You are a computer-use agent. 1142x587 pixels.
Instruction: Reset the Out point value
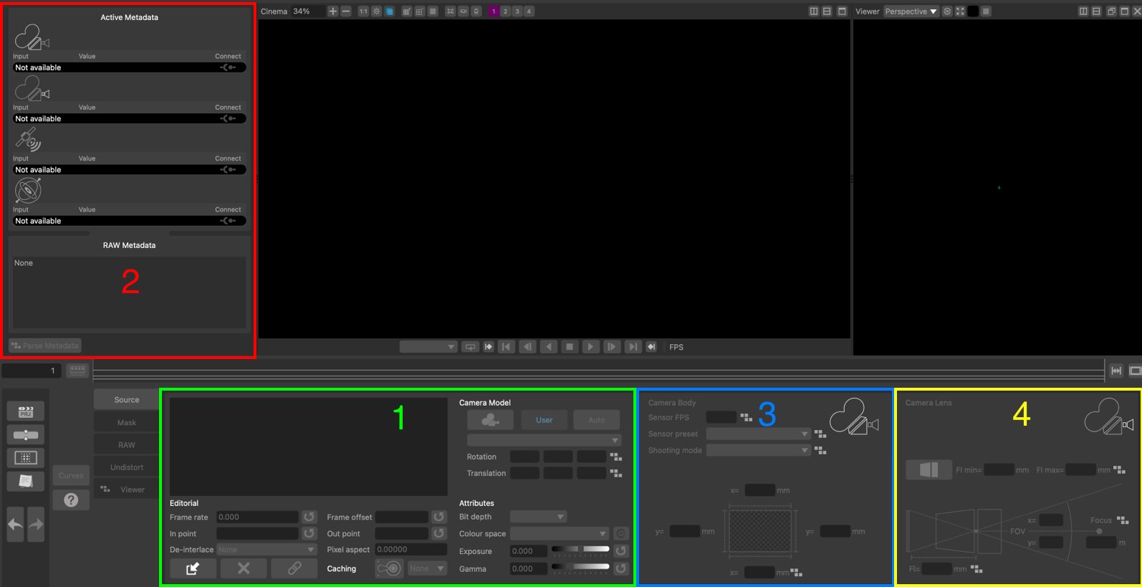coord(438,533)
